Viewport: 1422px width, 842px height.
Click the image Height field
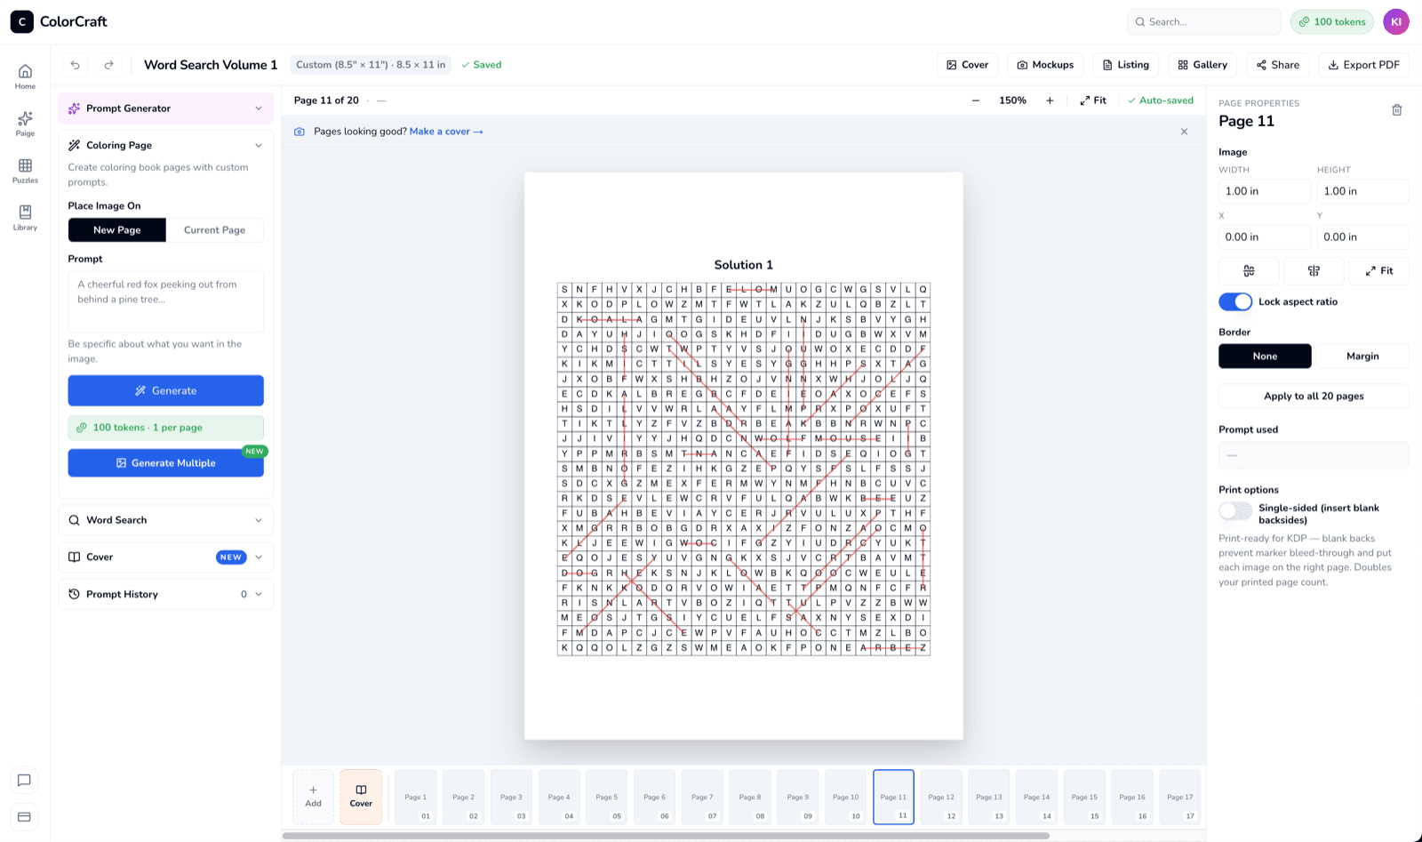point(1362,191)
